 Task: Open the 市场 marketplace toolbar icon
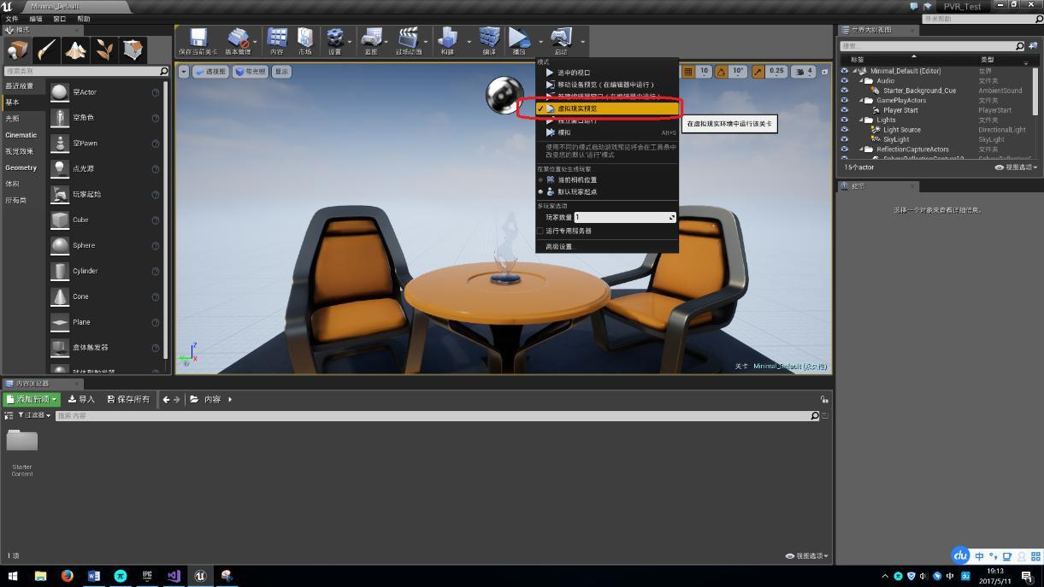pos(304,38)
